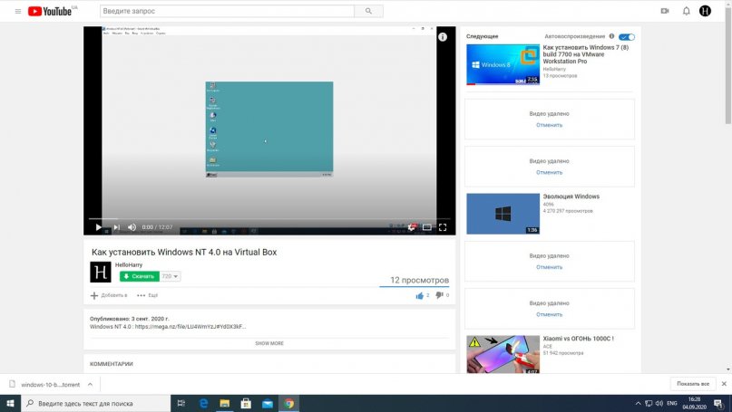Enter fullscreen mode
732x412 pixels.
[x=443, y=227]
